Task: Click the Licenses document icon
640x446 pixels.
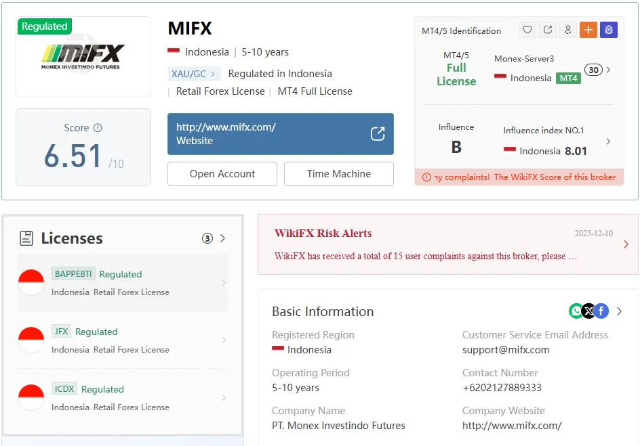Action: [26, 238]
